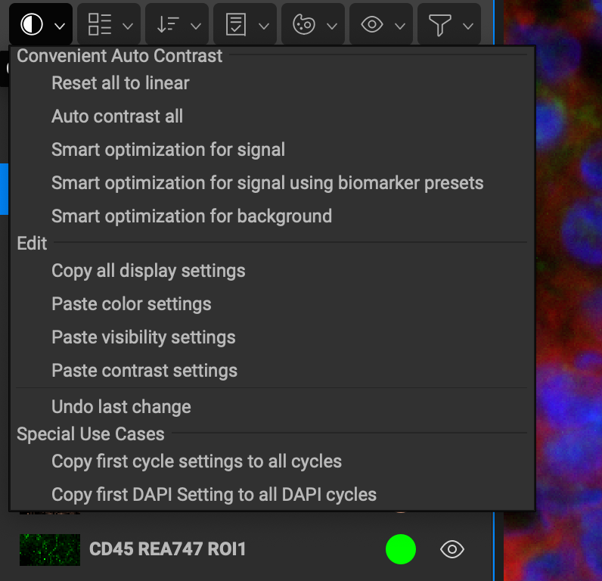Choose Paste visibility settings
Image resolution: width=602 pixels, height=581 pixels.
[x=272, y=337]
